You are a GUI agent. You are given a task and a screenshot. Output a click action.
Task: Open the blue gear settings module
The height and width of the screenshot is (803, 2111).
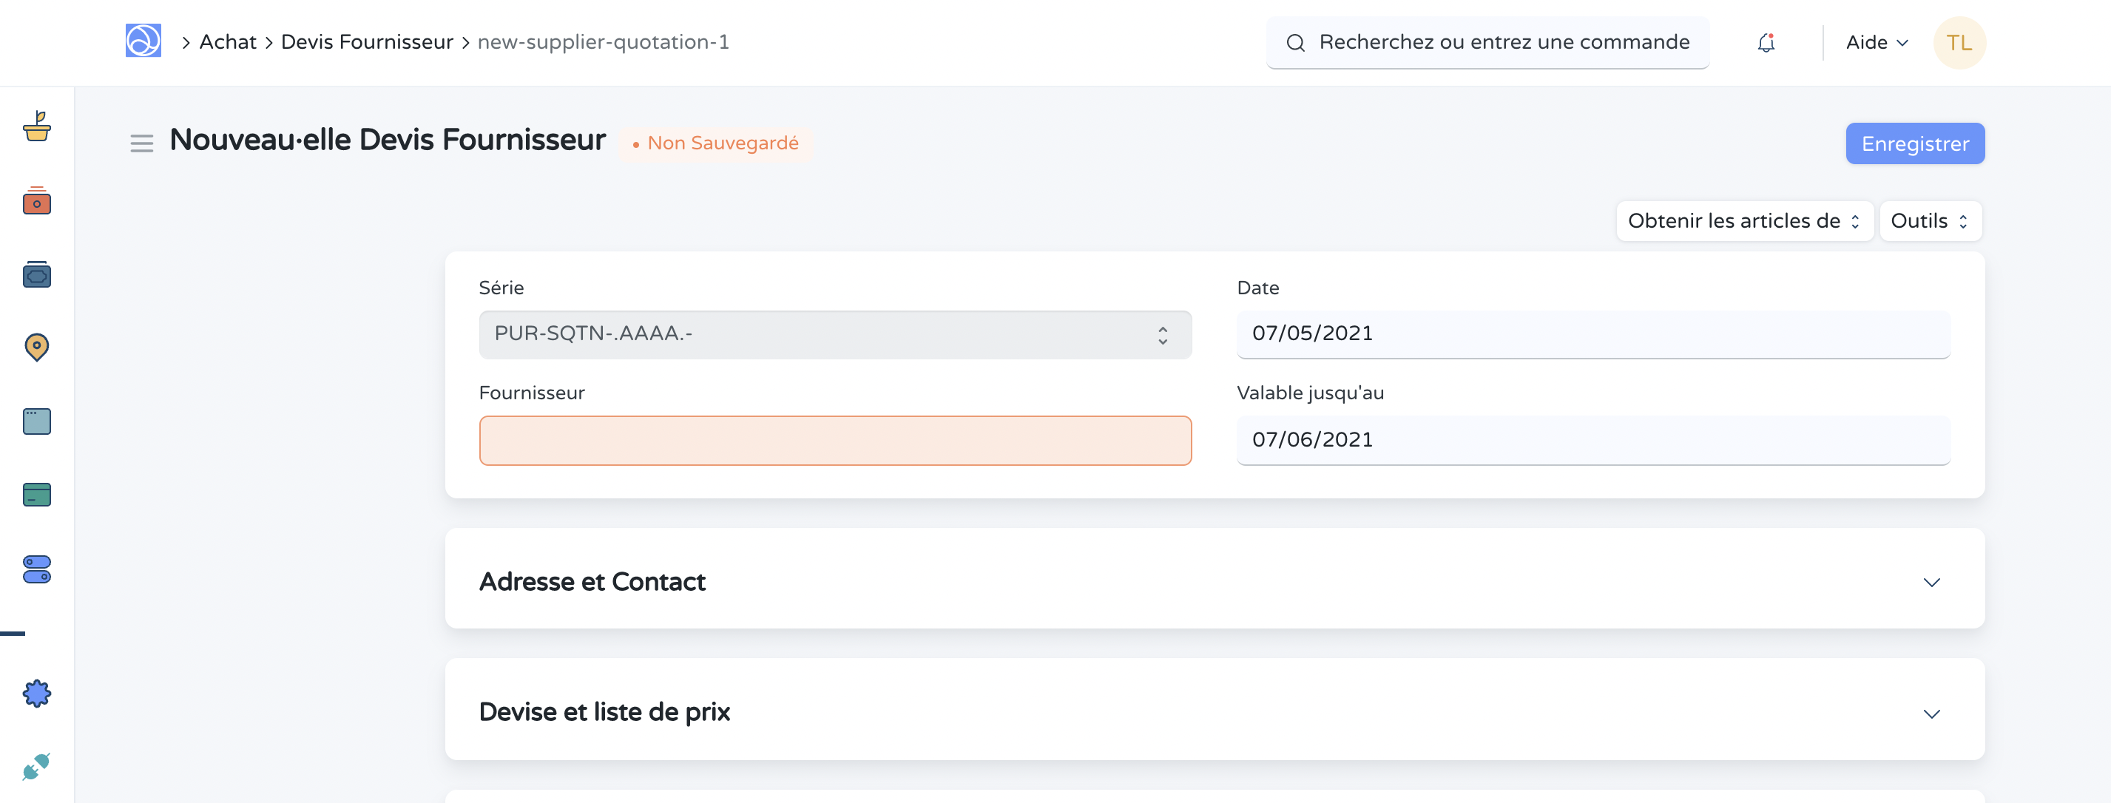37,694
